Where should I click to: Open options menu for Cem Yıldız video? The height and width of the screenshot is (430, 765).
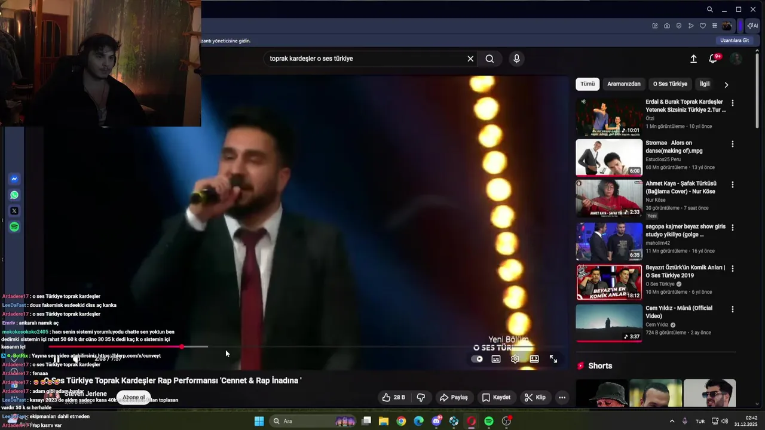click(x=733, y=309)
